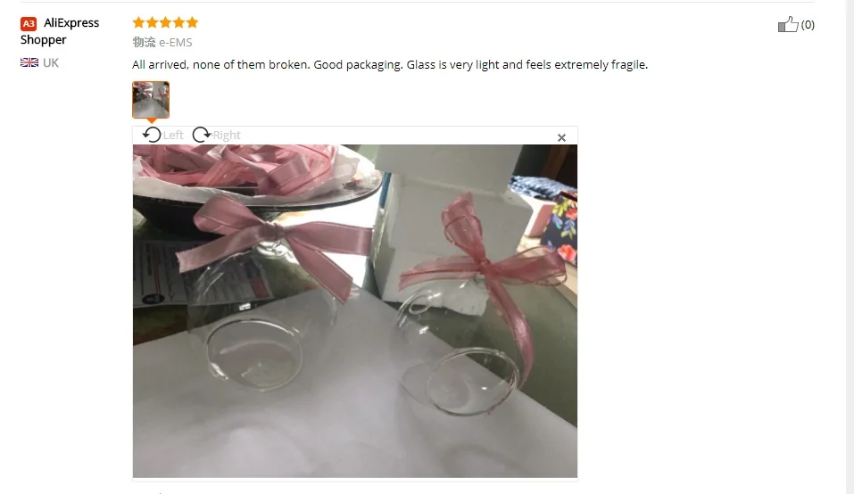This screenshot has height=494, width=854.
Task: Click the helpful vote count (0)
Action: 808,24
